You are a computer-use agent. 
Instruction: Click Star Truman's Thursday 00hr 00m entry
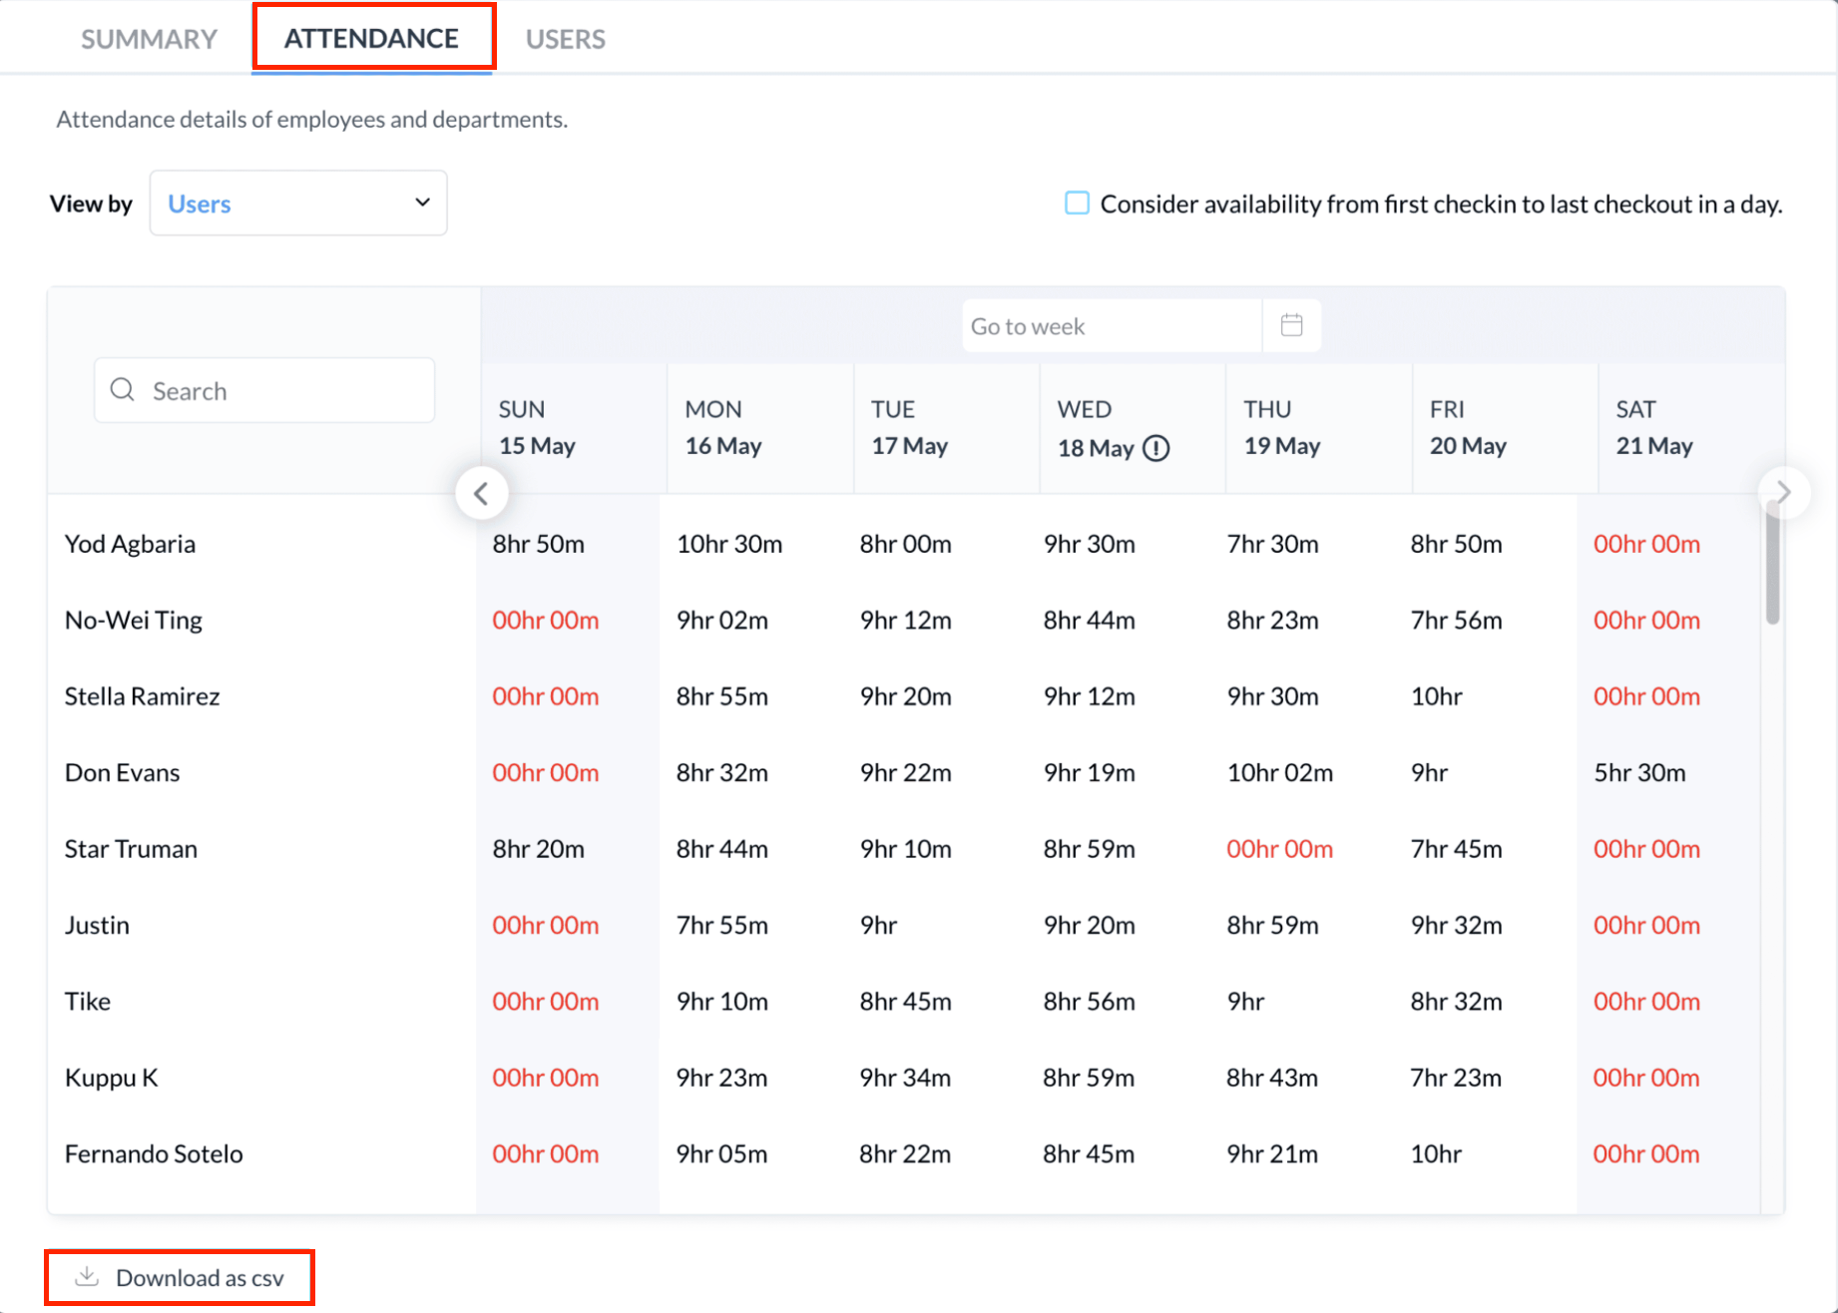(x=1279, y=849)
